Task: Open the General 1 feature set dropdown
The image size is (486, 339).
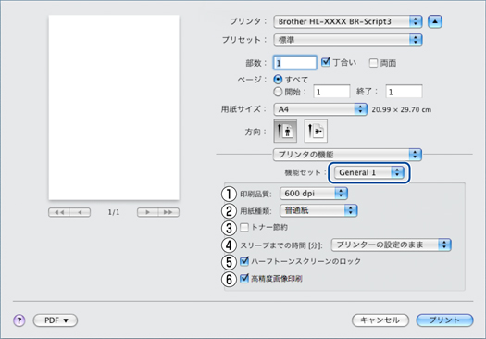Action: coord(368,172)
